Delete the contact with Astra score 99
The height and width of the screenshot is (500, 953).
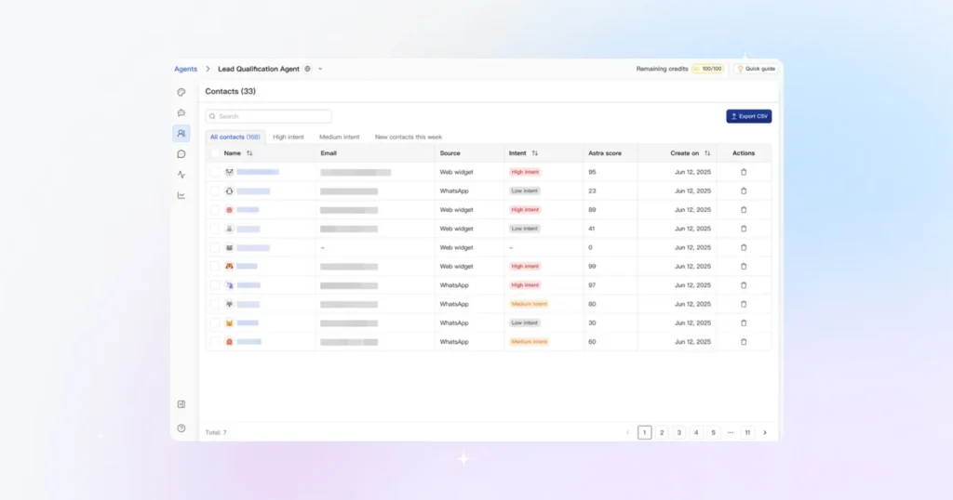tap(744, 267)
